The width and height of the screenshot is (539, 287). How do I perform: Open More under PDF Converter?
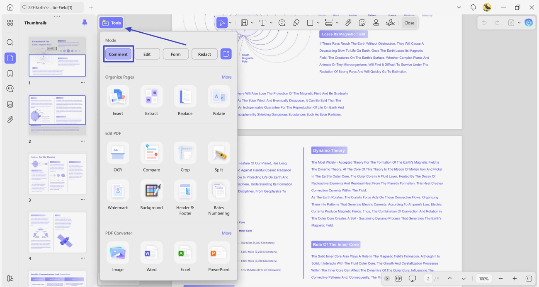226,233
